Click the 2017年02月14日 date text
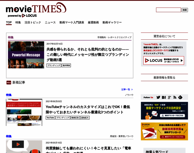 [54, 44]
